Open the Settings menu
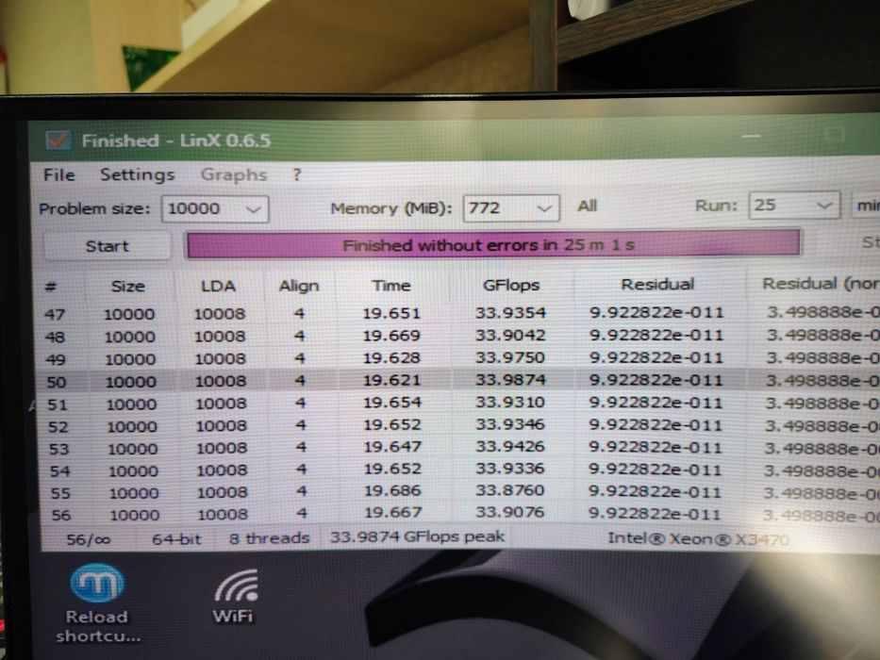 point(138,175)
